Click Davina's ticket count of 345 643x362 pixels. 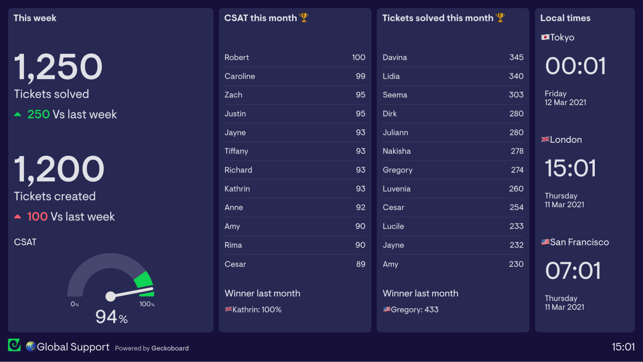[x=517, y=57]
